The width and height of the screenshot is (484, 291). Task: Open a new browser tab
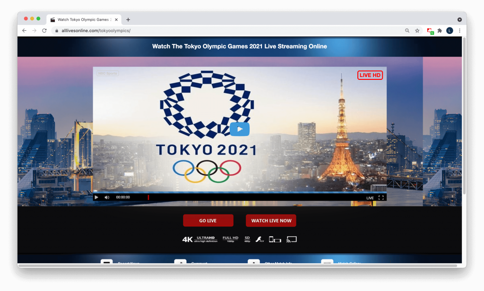coord(128,19)
